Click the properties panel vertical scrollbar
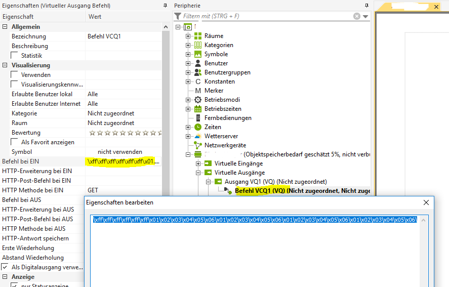 [x=166, y=114]
